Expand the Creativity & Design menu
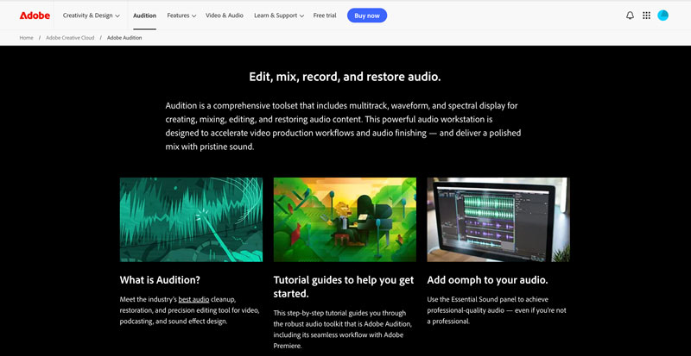691x356 pixels. click(92, 16)
